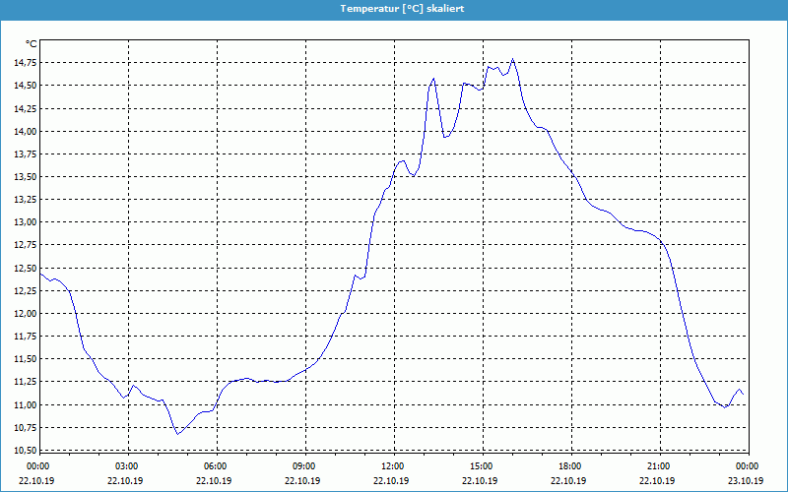Viewport: 788px width, 492px height.
Task: Click the 03:00 time axis label
Action: click(x=127, y=466)
